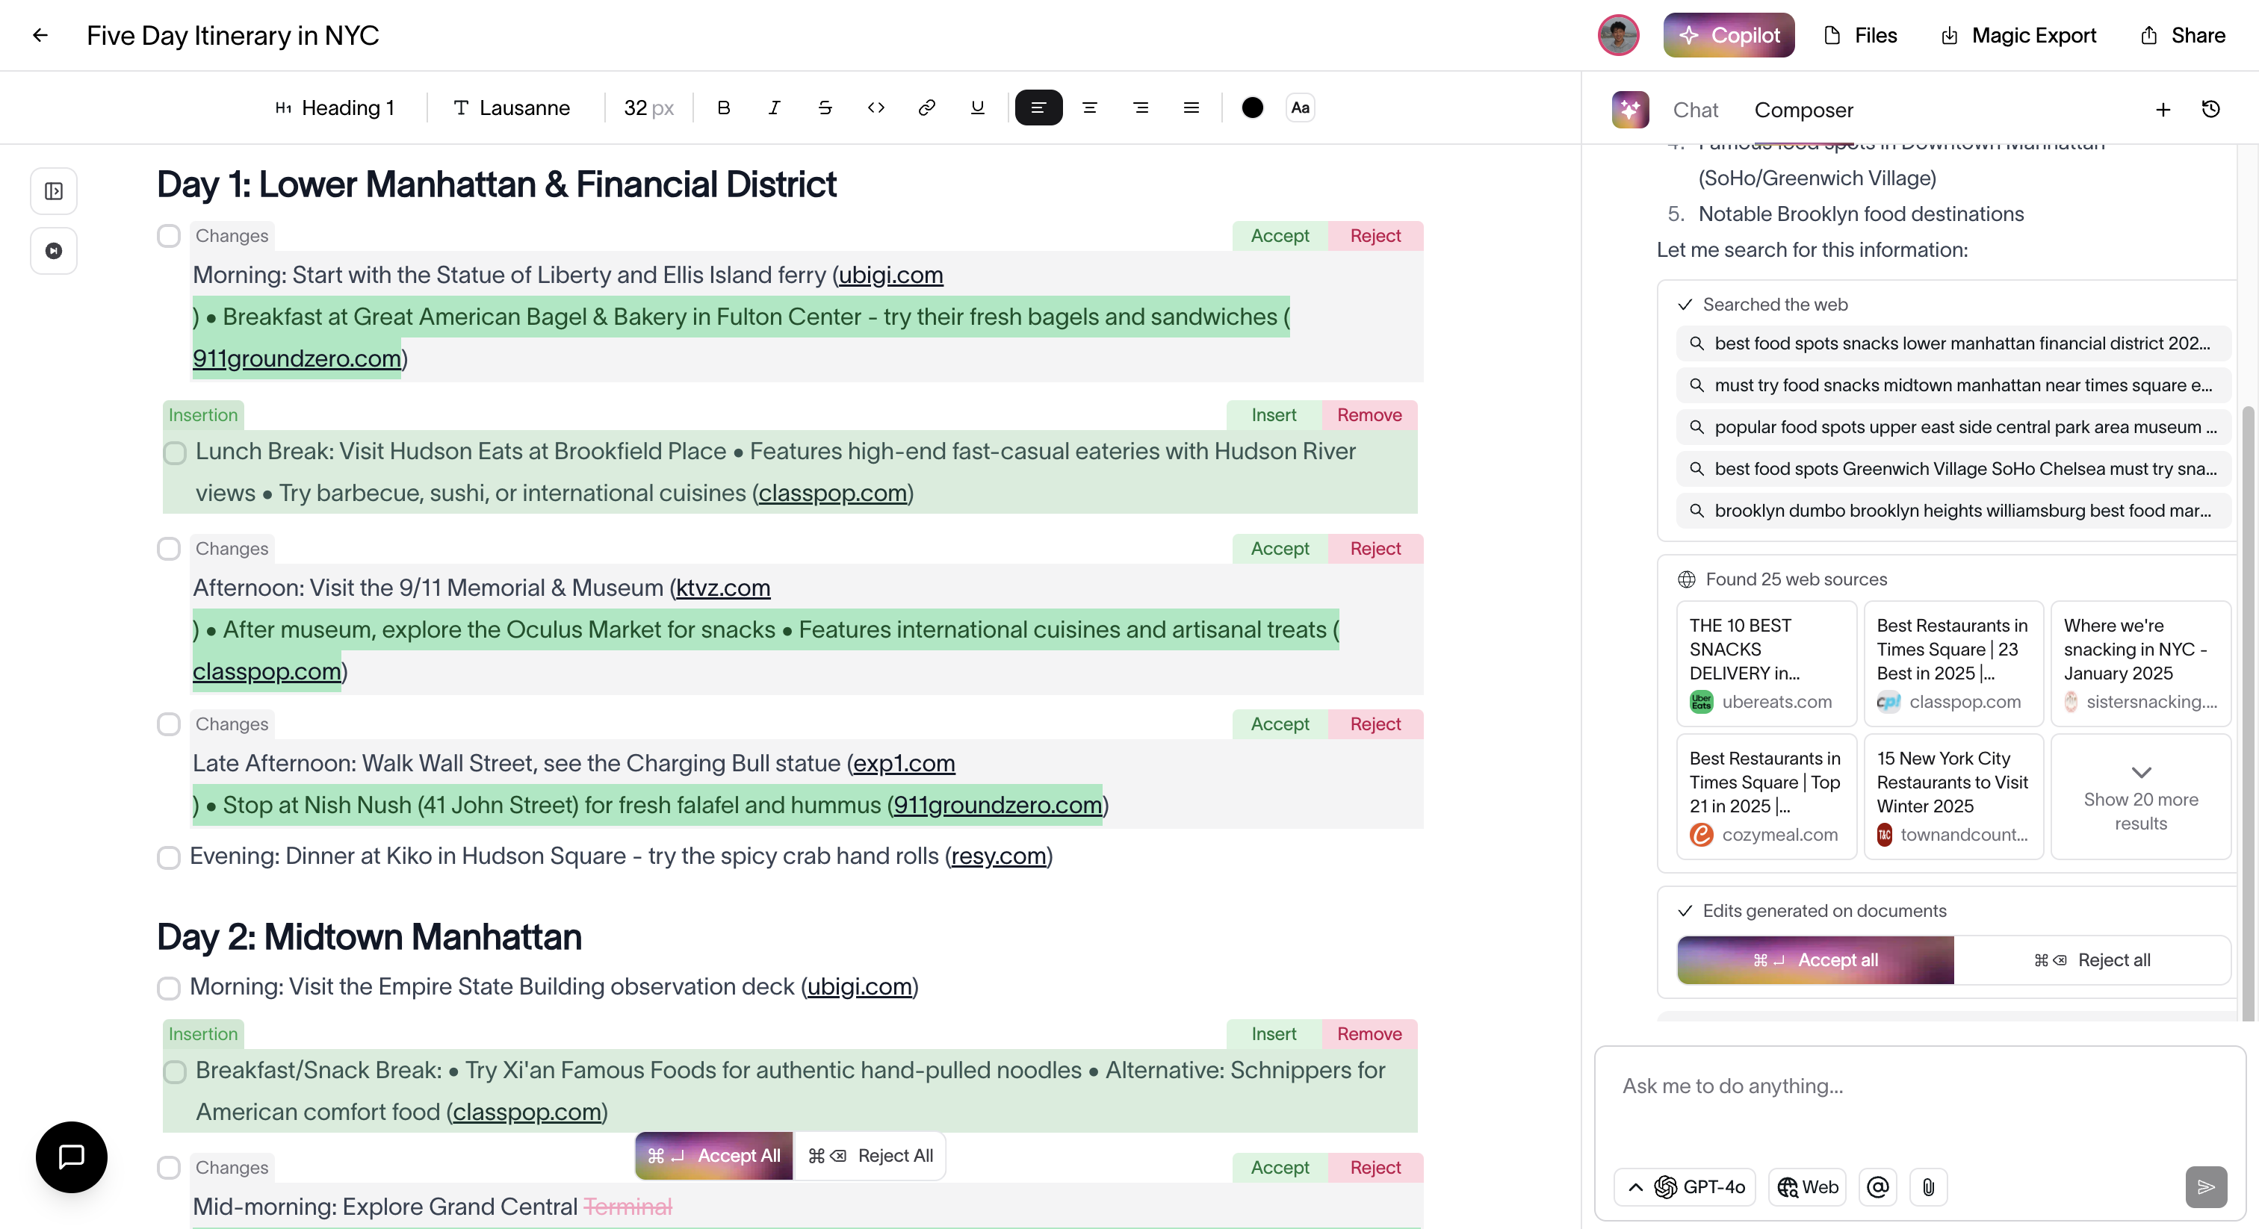Viewport: 2259px width, 1229px height.
Task: Toggle the Web search button
Action: [x=1807, y=1187]
